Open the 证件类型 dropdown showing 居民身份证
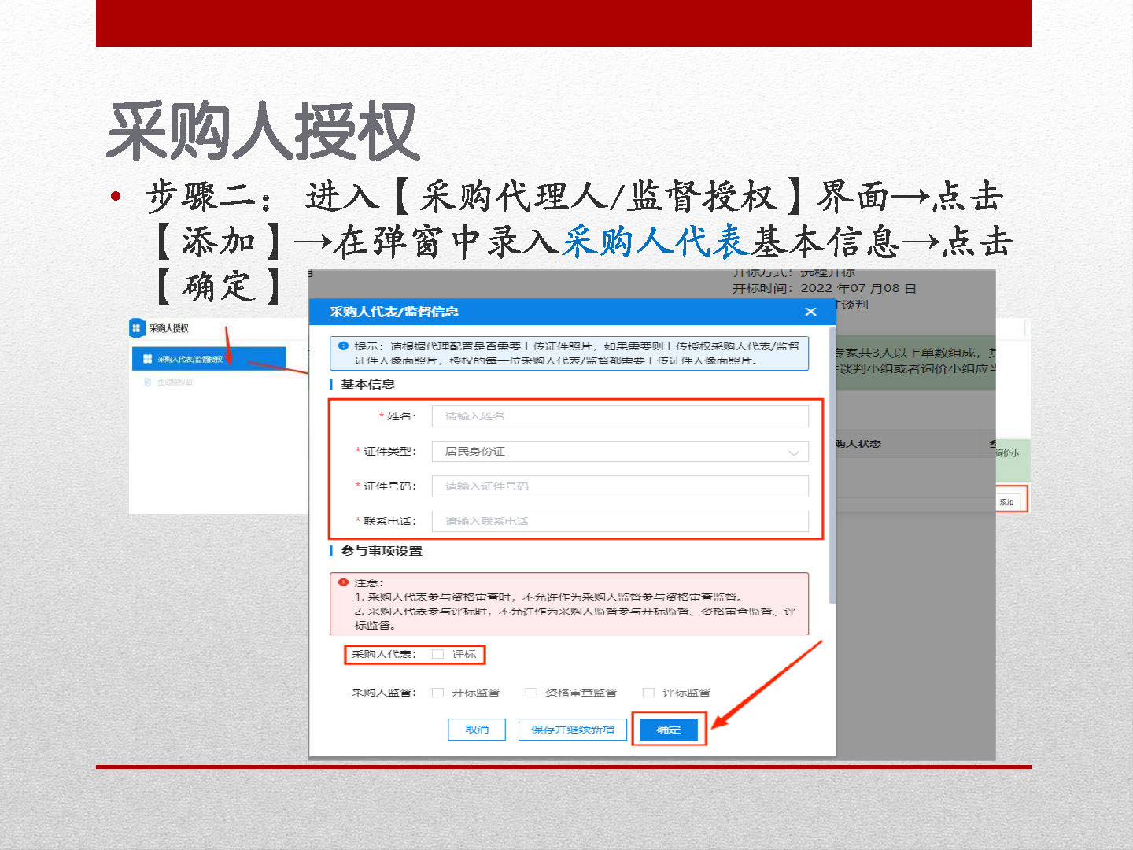Viewport: 1133px width, 850px height. pyautogui.click(x=619, y=452)
